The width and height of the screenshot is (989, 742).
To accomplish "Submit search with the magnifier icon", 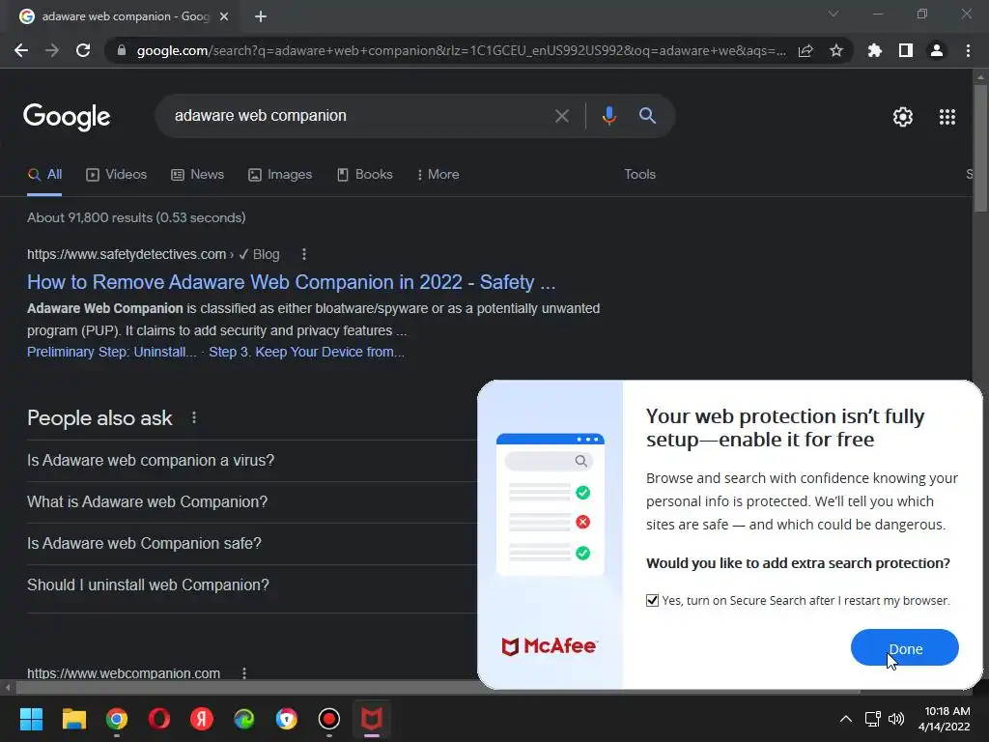I will pos(648,116).
